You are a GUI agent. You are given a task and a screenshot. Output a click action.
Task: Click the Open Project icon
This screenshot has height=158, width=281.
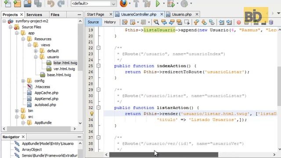pos(27,4)
